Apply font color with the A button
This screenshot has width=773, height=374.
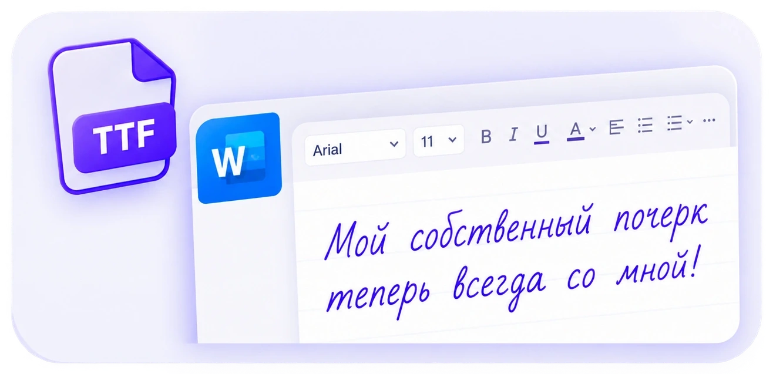tap(575, 130)
